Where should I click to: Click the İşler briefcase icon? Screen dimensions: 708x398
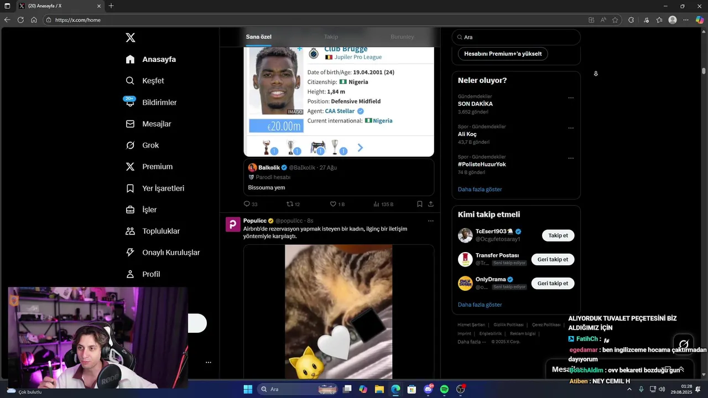130,210
